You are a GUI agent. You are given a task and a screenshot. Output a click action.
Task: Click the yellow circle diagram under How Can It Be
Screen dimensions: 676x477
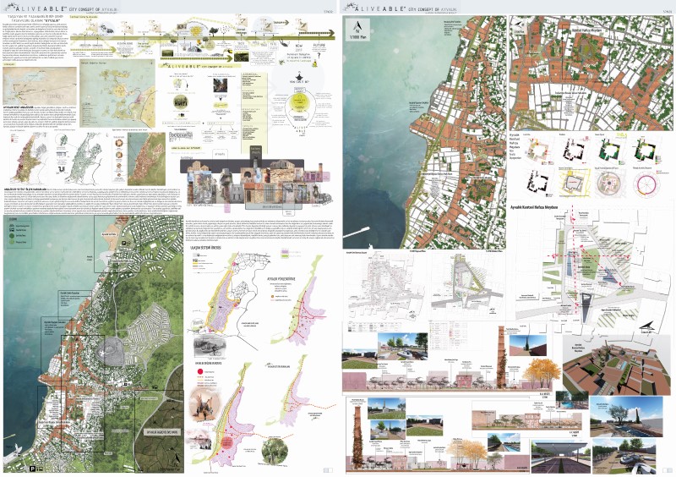(298, 101)
